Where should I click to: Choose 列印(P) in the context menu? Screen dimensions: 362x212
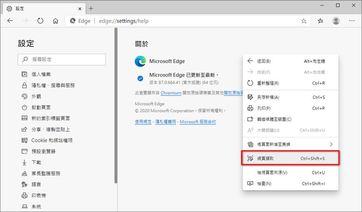click(x=291, y=108)
